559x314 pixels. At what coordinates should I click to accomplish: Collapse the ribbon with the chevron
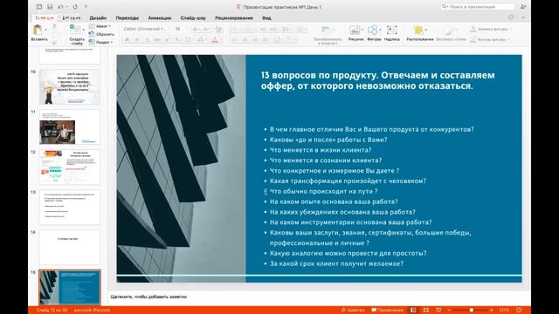coord(523,17)
